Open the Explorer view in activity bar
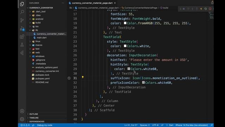This screenshot has height=127, width=225. pyautogui.click(x=22, y=4)
